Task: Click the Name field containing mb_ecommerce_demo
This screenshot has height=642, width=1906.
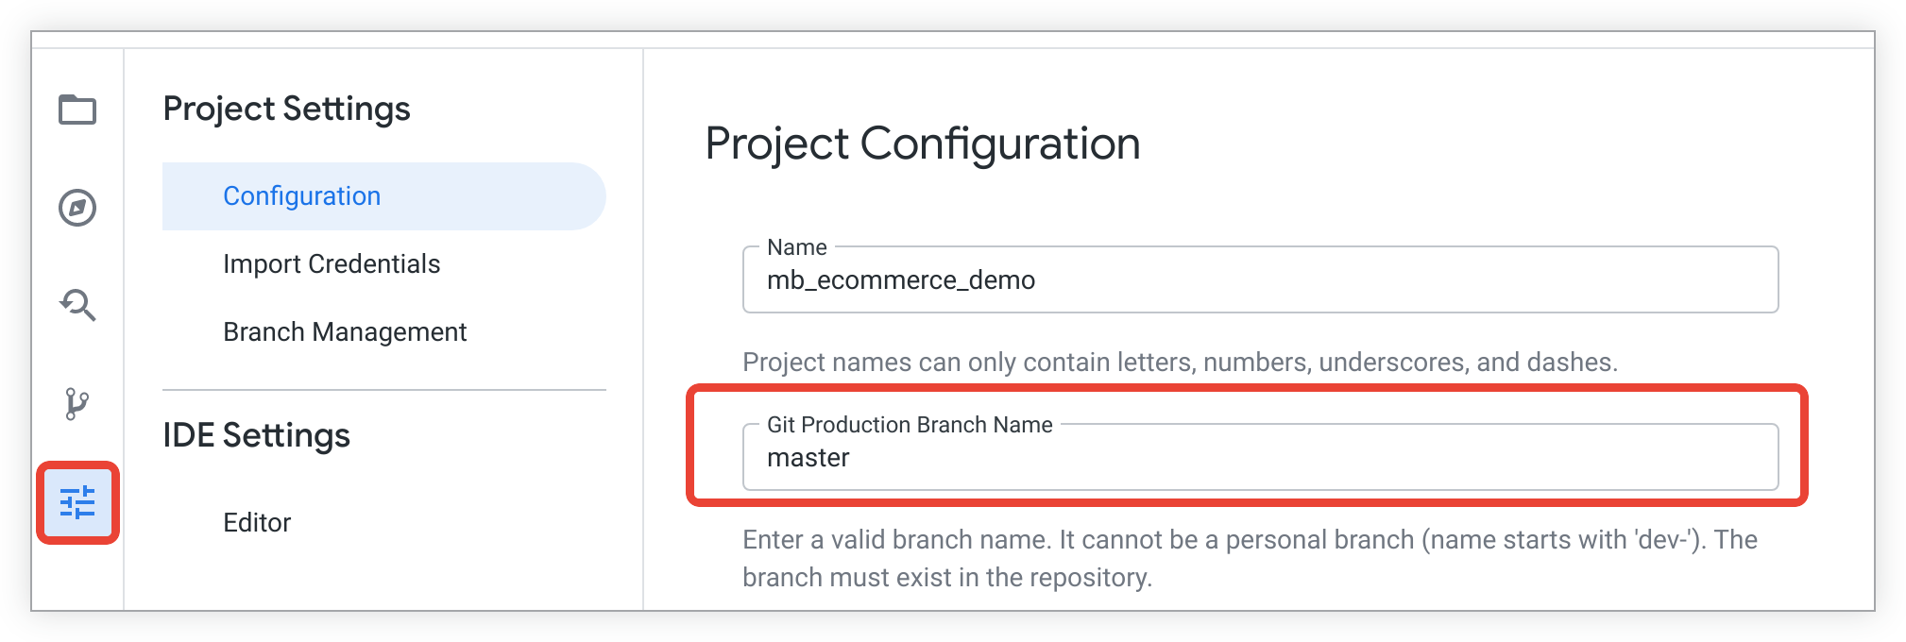Action: click(x=1260, y=280)
